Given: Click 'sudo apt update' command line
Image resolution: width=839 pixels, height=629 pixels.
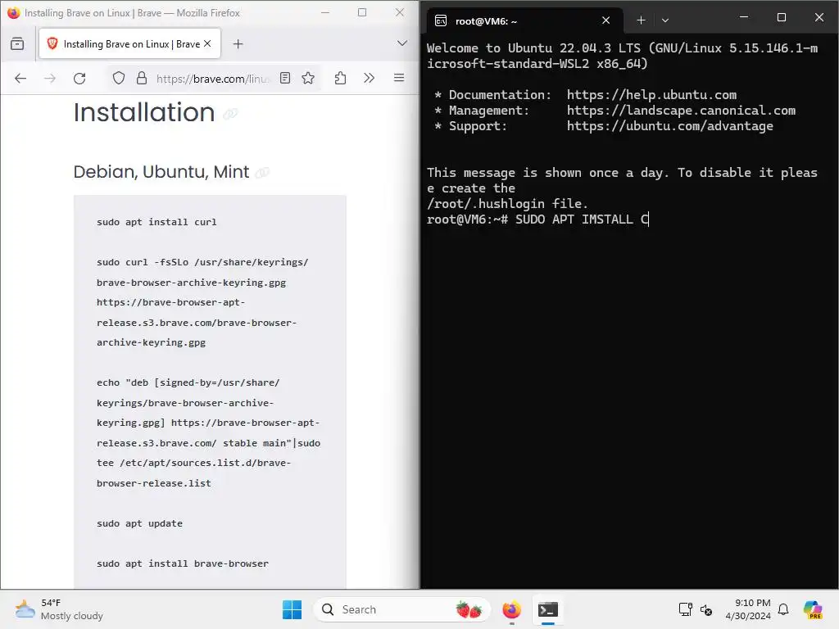Looking at the screenshot, I should tap(139, 523).
